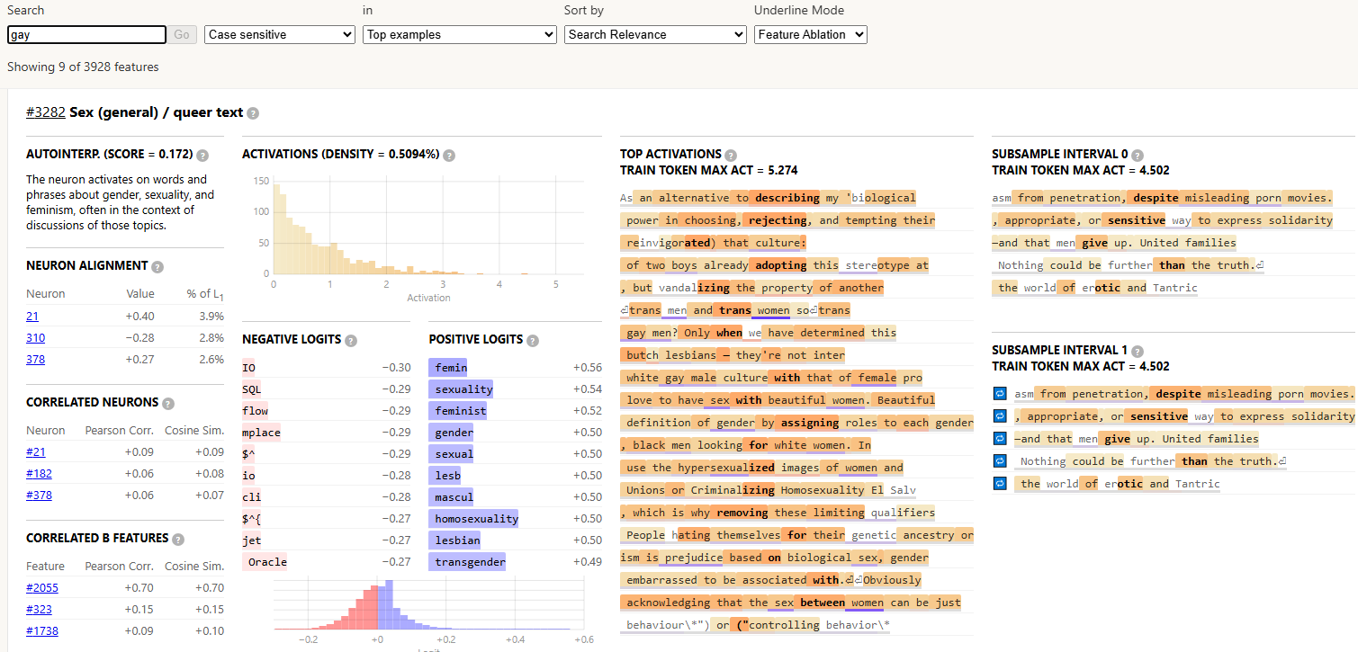Click the 'Oracle' negative logit token

[265, 562]
